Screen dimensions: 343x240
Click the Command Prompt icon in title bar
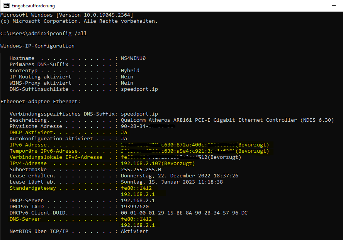tap(6, 6)
